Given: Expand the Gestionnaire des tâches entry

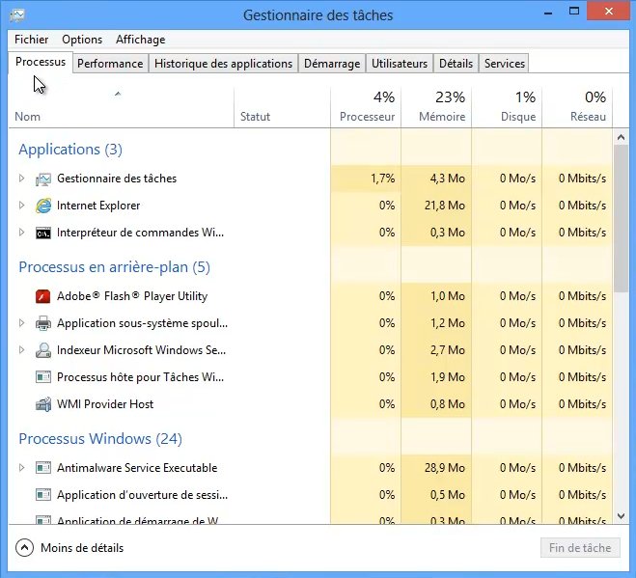Looking at the screenshot, I should [22, 179].
